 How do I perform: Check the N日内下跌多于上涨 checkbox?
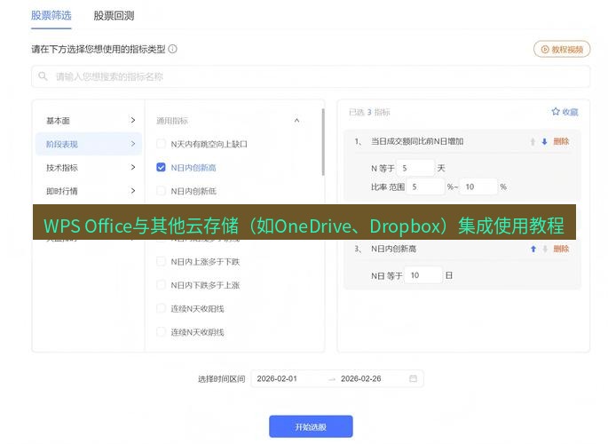(161, 285)
